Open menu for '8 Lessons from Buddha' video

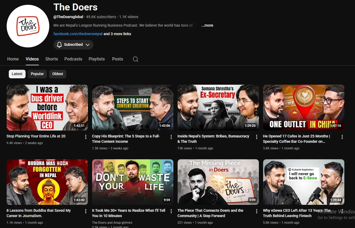(86, 211)
